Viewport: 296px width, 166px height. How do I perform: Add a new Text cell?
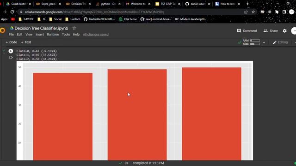tap(26, 42)
